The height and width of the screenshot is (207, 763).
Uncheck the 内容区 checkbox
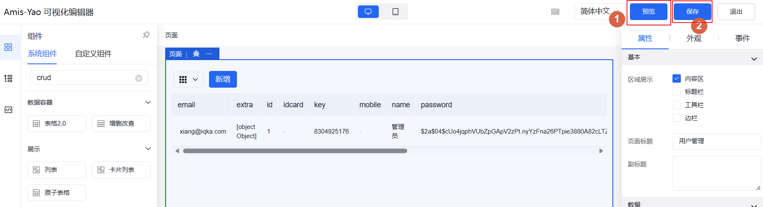[677, 78]
